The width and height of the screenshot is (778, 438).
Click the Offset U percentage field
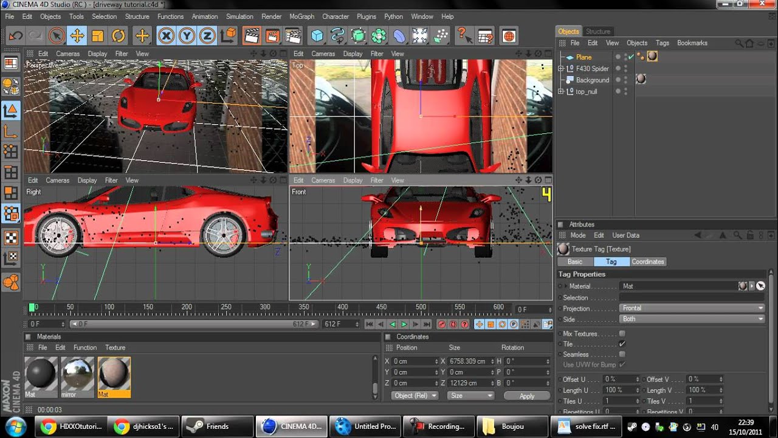(622, 379)
